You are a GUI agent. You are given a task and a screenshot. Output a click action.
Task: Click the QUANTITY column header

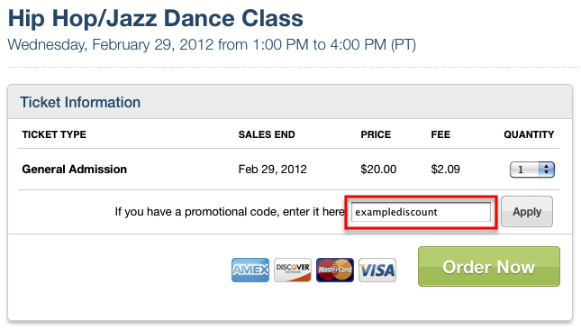click(529, 134)
